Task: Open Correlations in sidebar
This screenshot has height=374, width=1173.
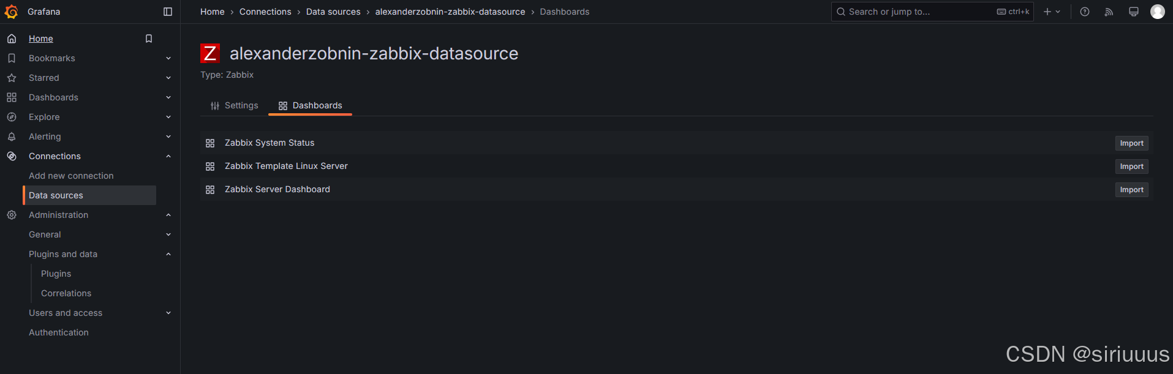Action: point(66,293)
